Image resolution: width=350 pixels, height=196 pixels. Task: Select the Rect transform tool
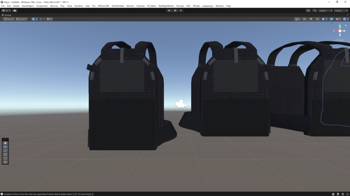tap(5, 158)
